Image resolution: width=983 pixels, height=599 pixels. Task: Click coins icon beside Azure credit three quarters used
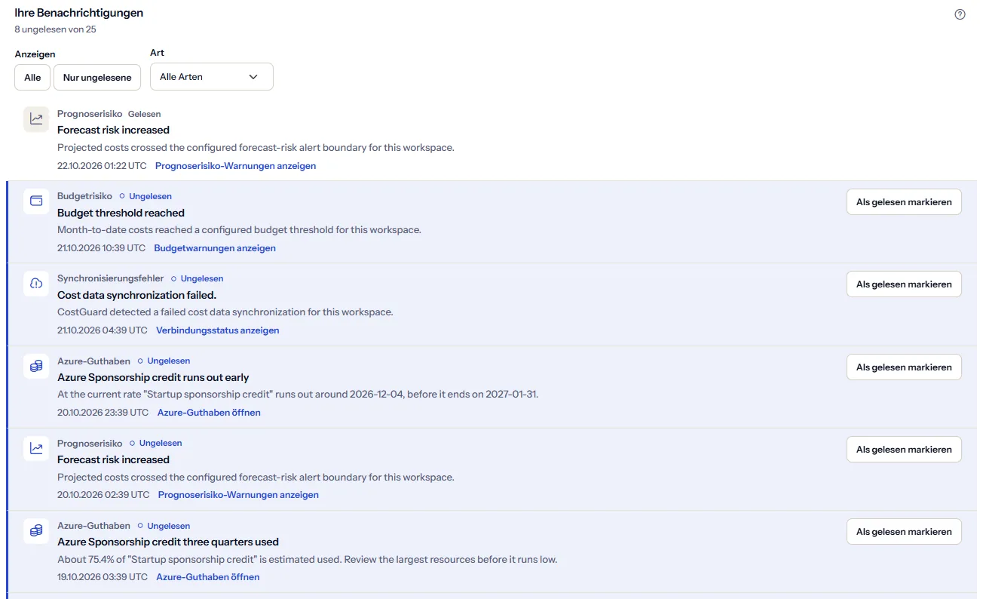[x=36, y=531]
